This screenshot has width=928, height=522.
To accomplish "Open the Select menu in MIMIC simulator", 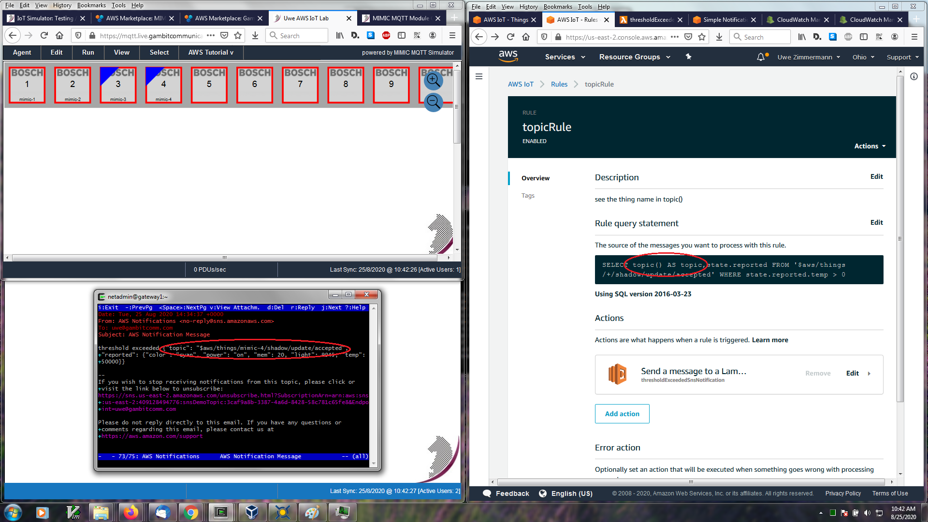I will [159, 52].
